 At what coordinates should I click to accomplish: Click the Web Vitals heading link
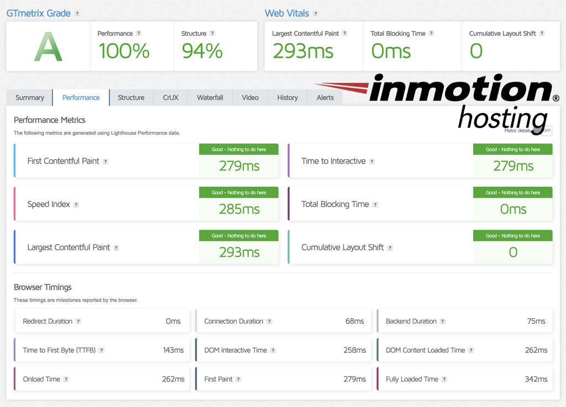click(x=287, y=13)
